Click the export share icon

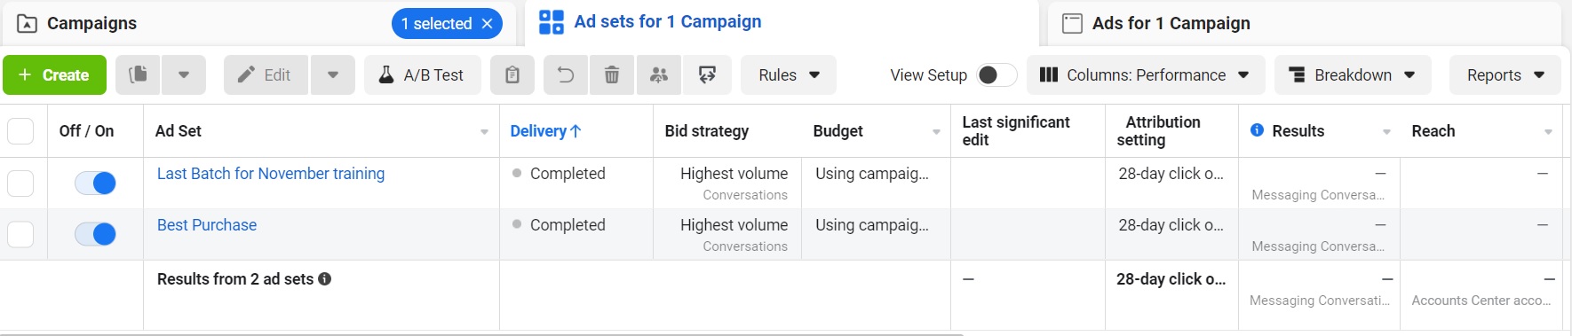point(707,75)
